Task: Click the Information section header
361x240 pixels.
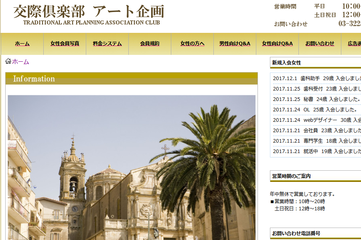Action: tap(131, 79)
